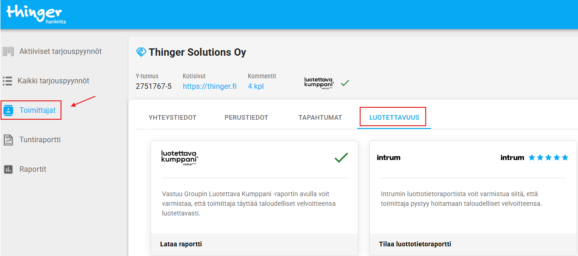Click the intrum five-star rating
The image size is (578, 256).
coord(548,157)
